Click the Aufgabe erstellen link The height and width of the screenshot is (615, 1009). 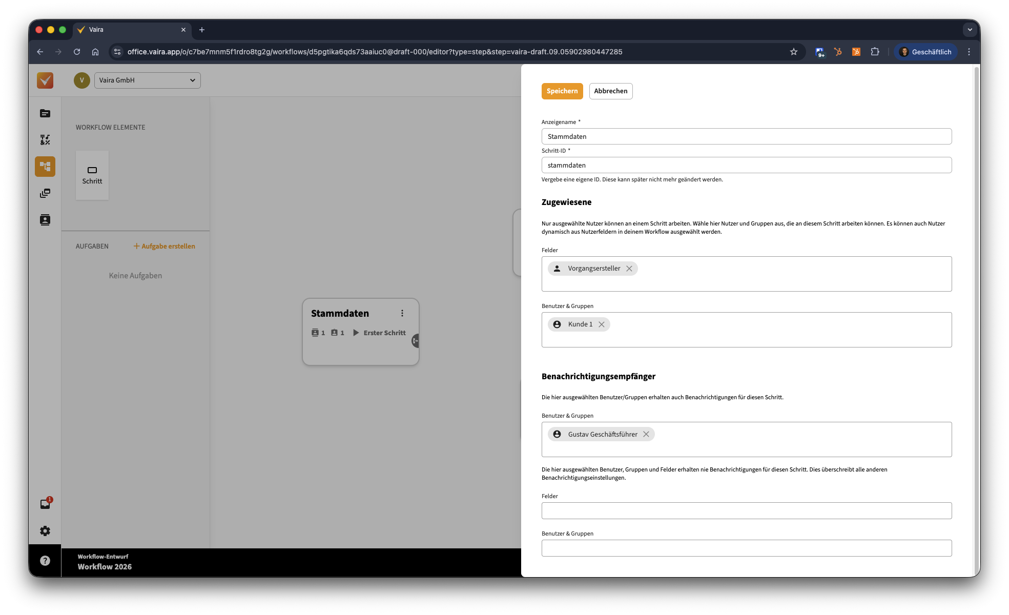coord(164,247)
